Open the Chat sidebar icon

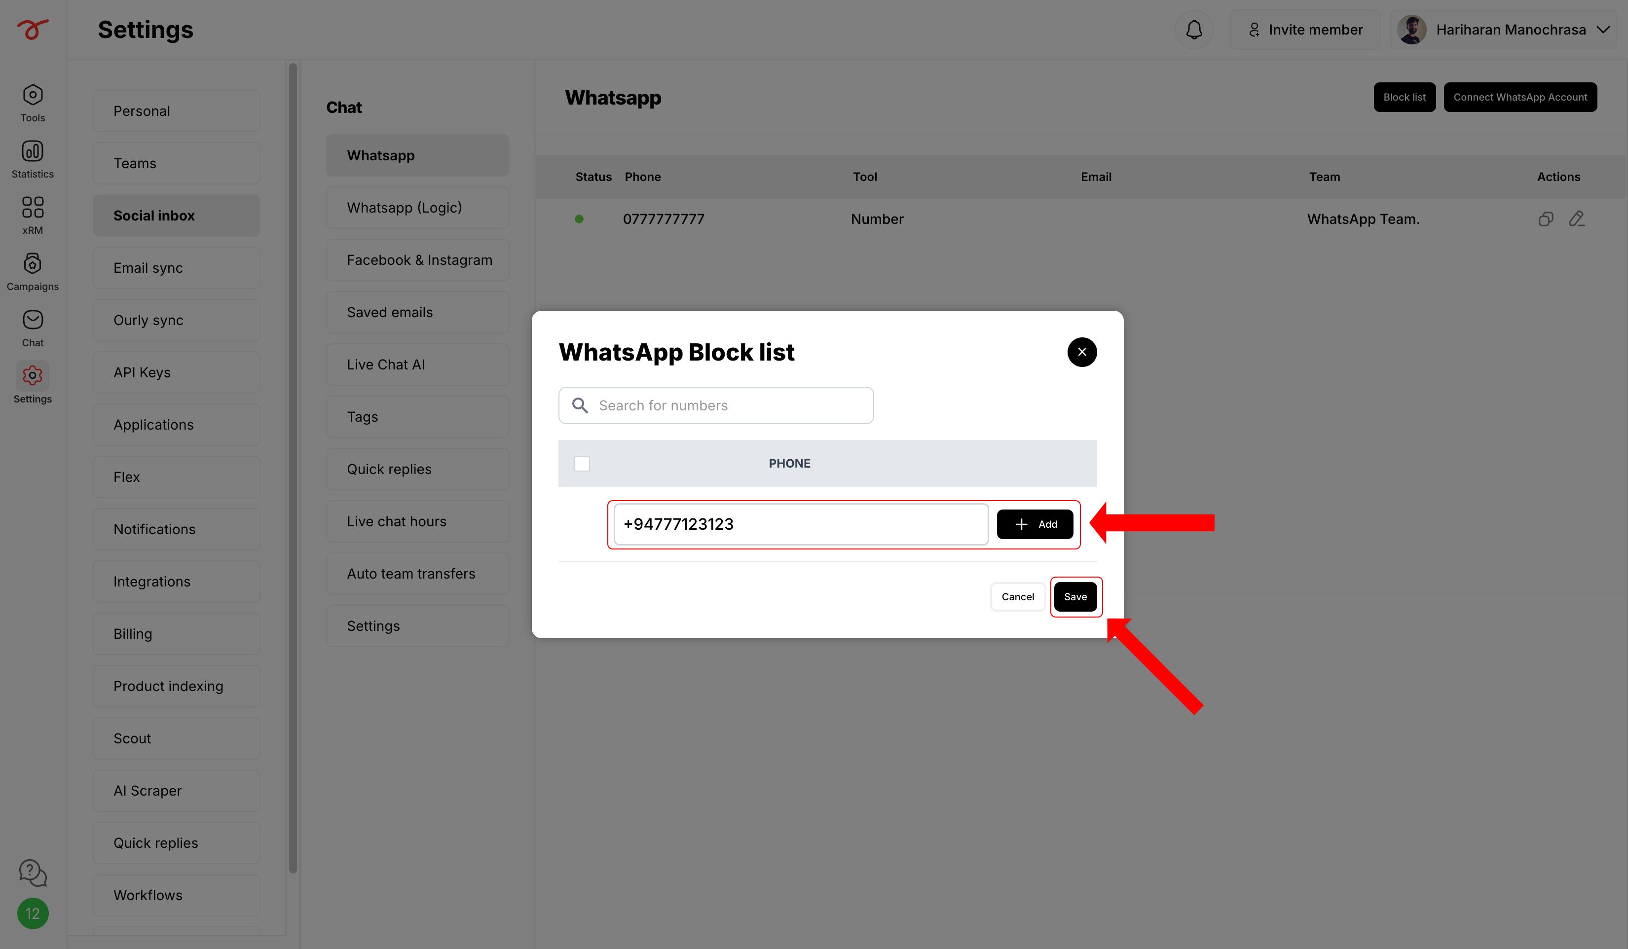pos(32,320)
